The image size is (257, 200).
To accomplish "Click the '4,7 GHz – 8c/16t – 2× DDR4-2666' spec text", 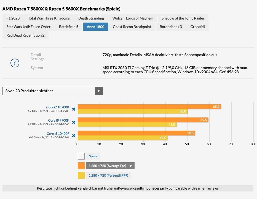I will [x=49, y=124].
